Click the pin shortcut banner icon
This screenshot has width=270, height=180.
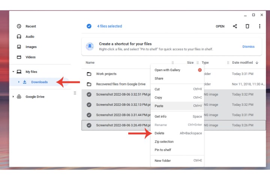[90, 46]
